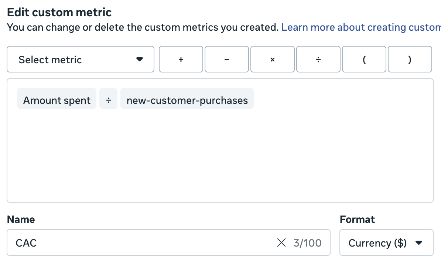Clear the Name field with X icon
Image resolution: width=441 pixels, height=261 pixels.
[x=281, y=243]
